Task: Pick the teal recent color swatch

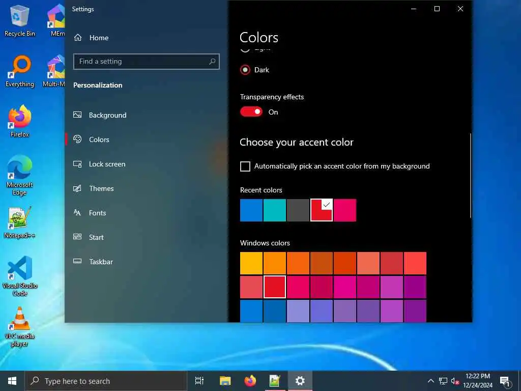Action: (x=274, y=210)
